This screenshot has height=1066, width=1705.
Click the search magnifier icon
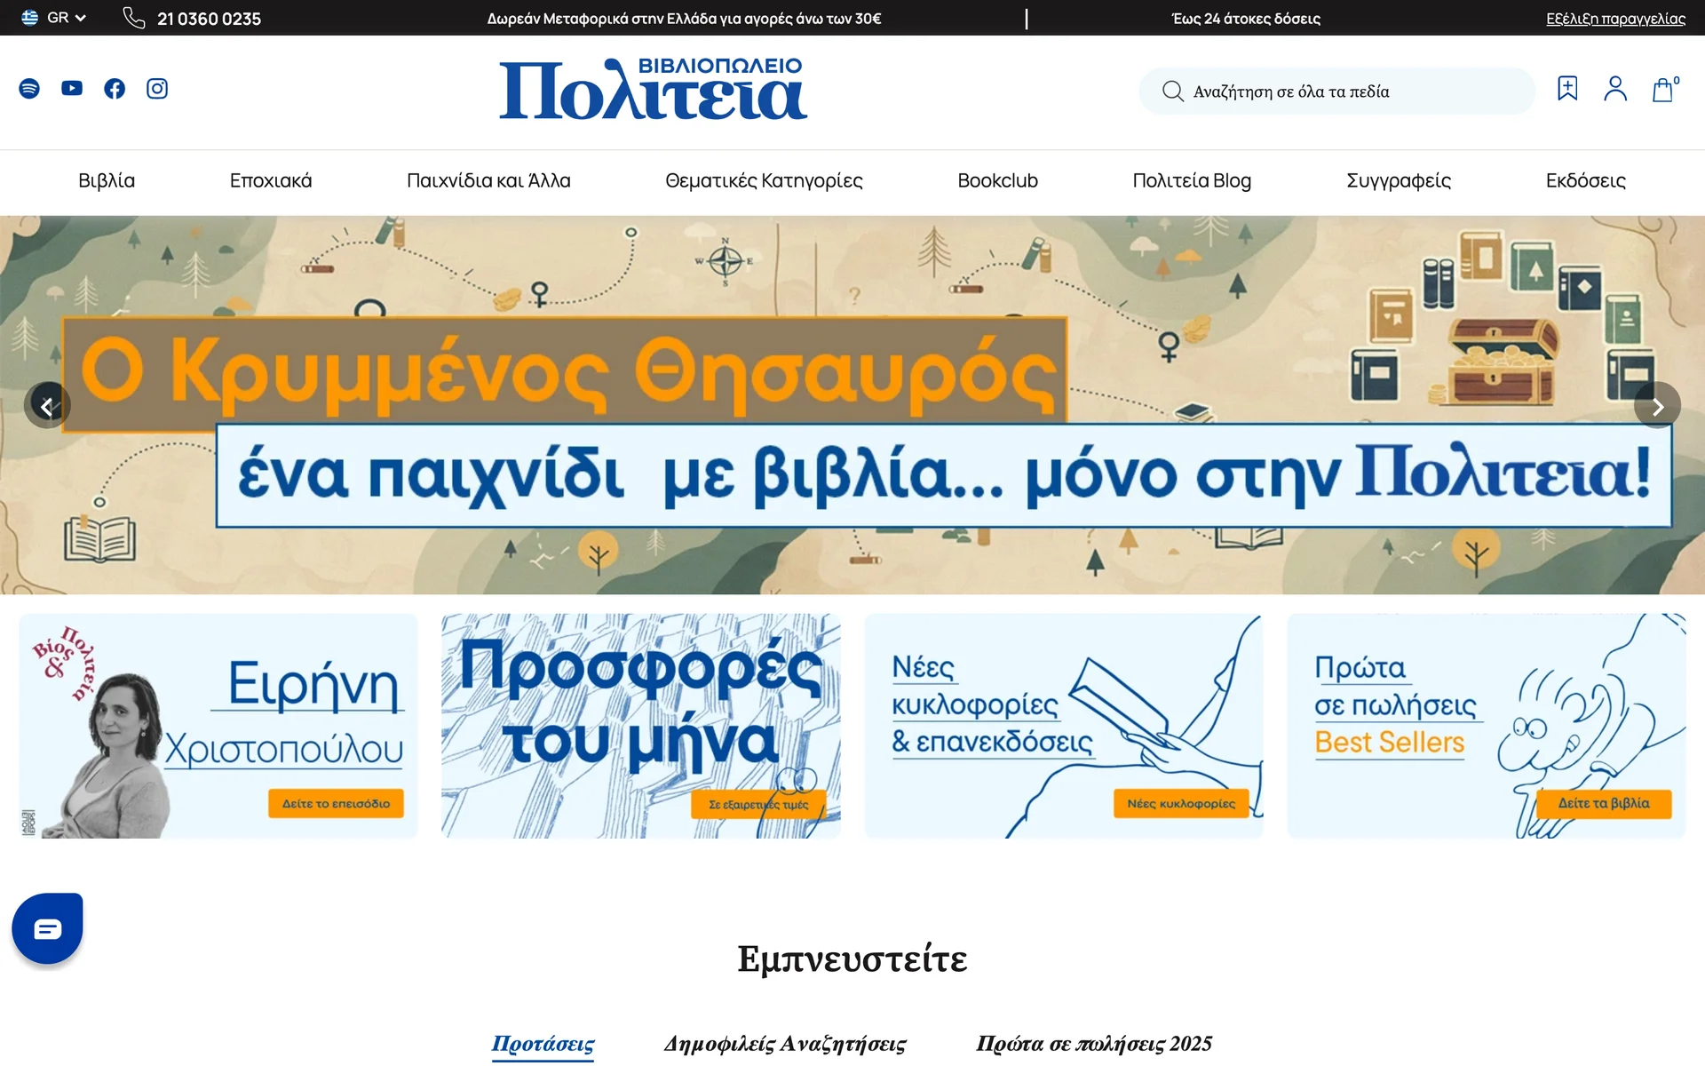1173,91
